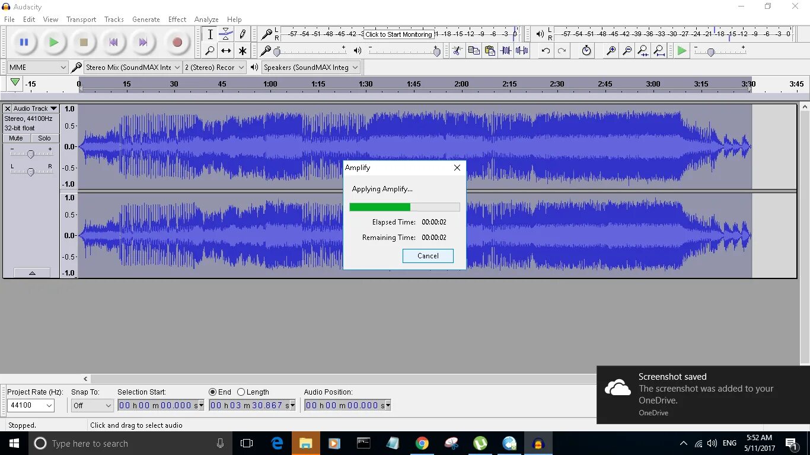The image size is (810, 455).
Task: Close the Amplify dialog
Action: (457, 168)
